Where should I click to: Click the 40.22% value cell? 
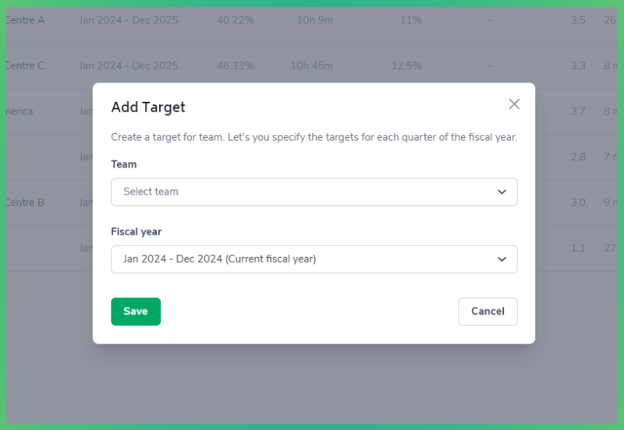tap(235, 20)
